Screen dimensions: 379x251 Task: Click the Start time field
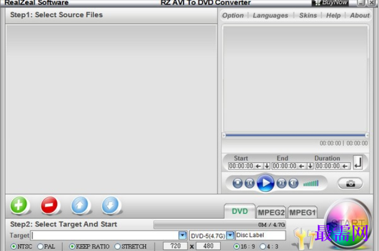(241, 166)
